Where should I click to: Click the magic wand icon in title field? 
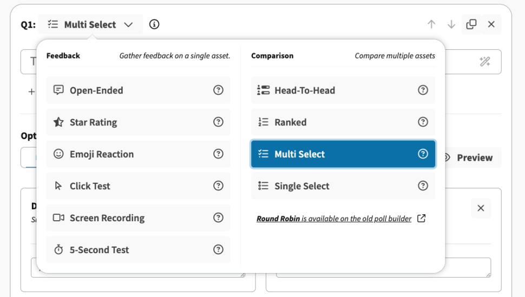pos(484,62)
